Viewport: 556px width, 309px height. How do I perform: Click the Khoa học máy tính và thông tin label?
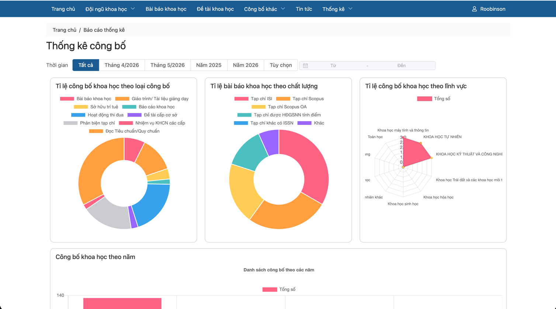click(403, 130)
